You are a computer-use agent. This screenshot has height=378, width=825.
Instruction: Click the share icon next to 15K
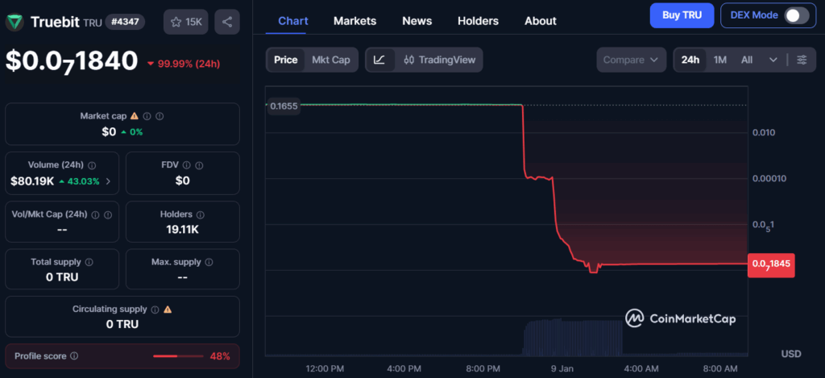(227, 22)
